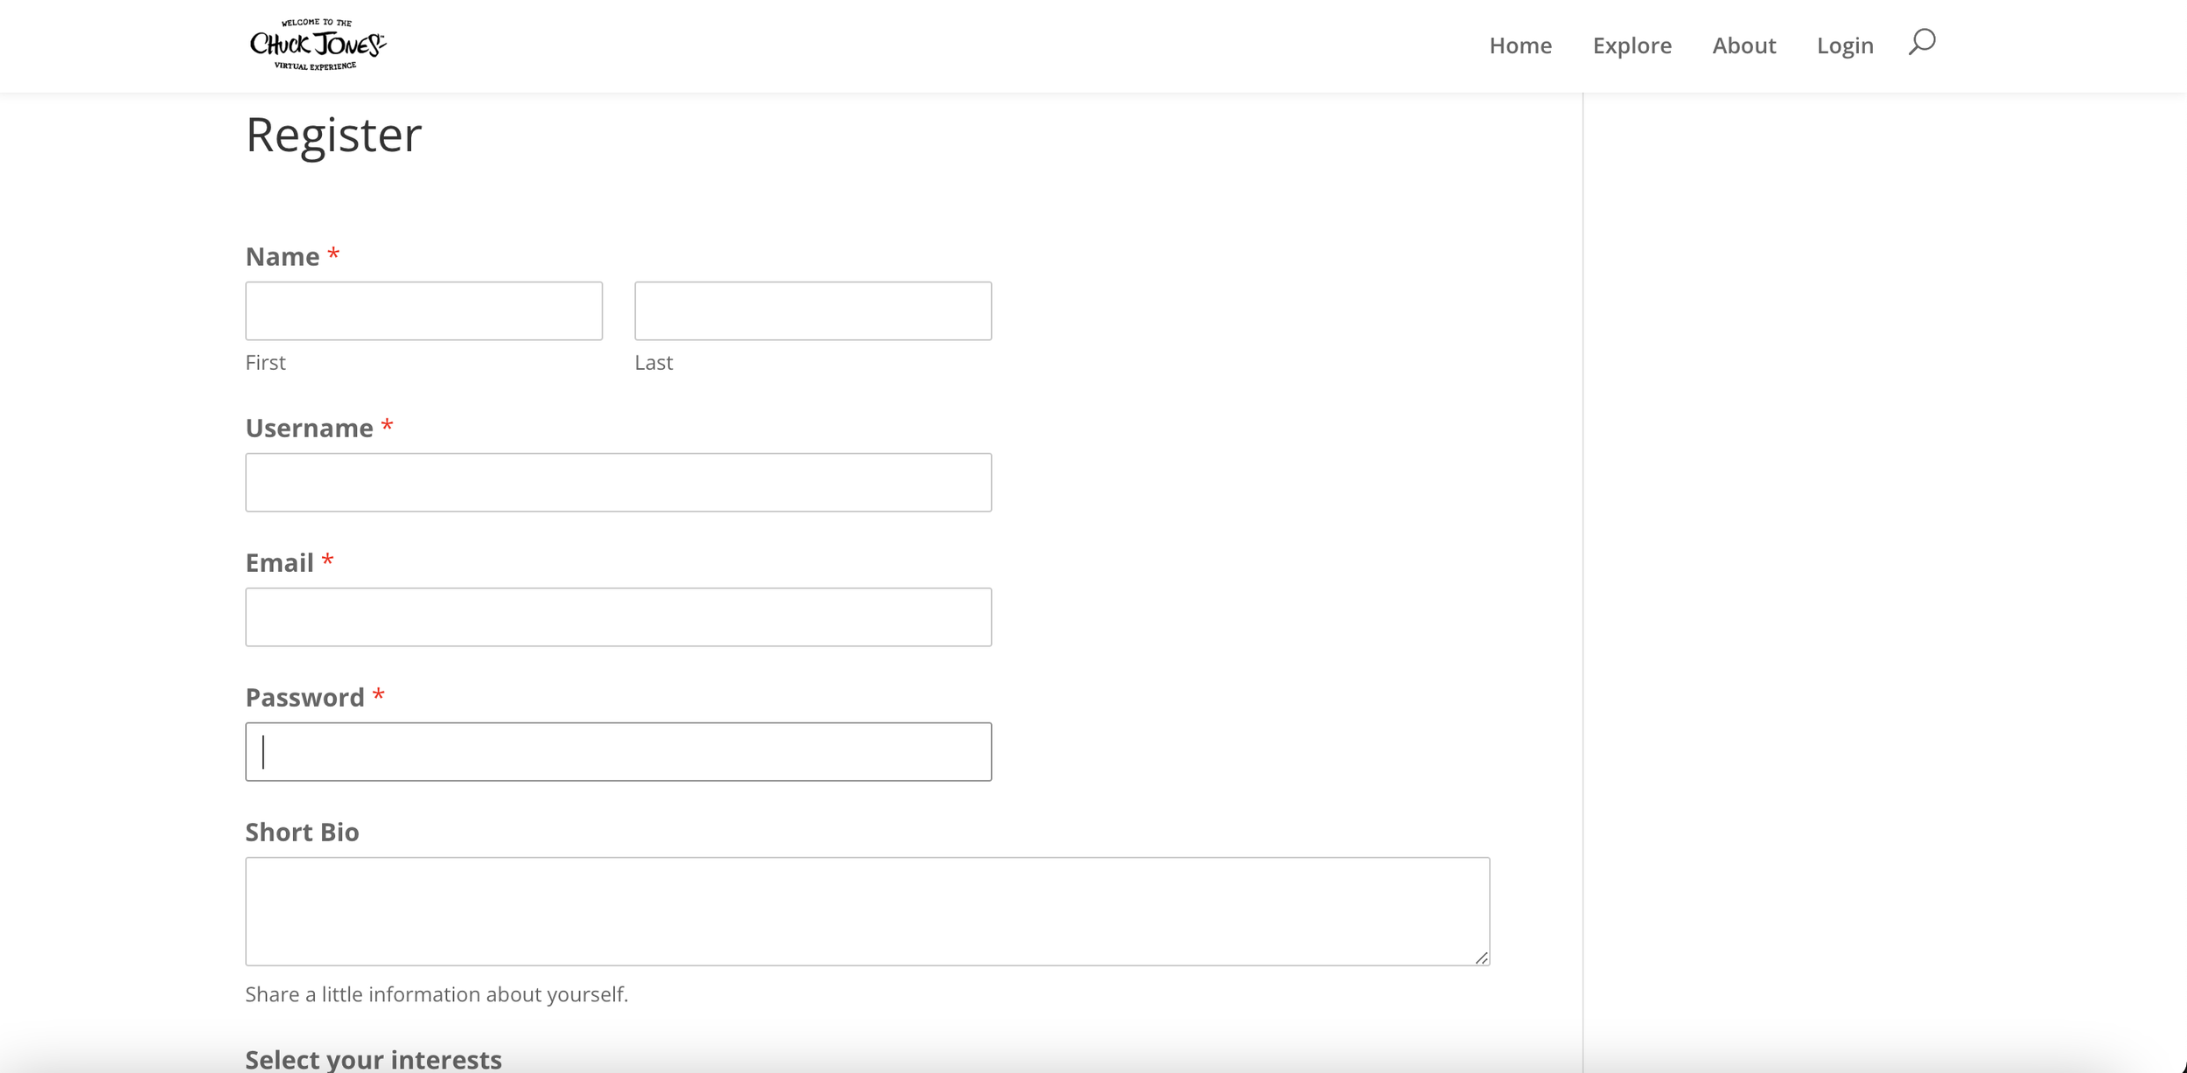The width and height of the screenshot is (2187, 1073).
Task: Click inside the Username field
Action: coord(618,482)
